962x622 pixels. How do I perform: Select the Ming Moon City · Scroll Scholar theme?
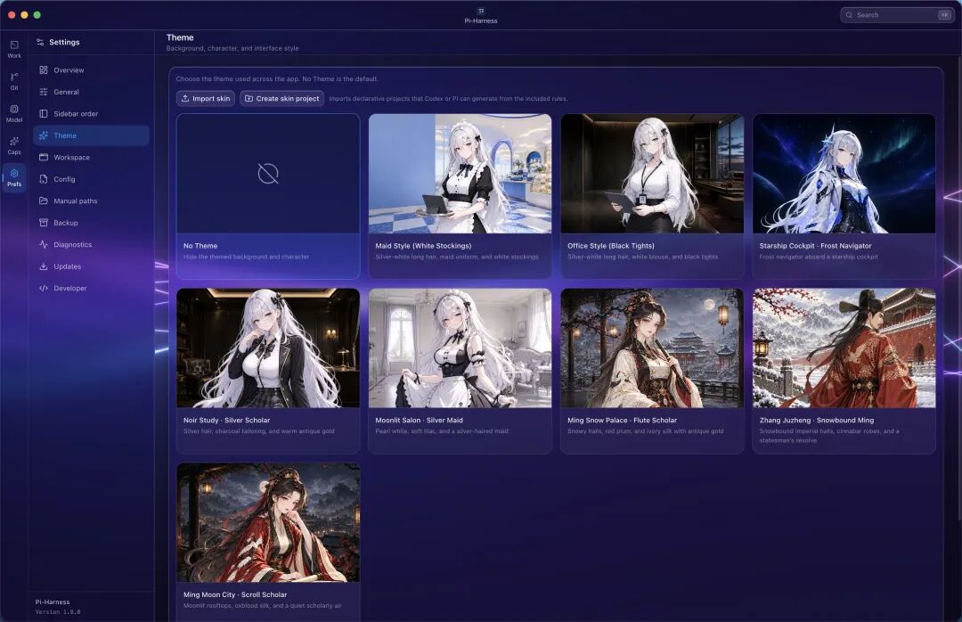coord(268,542)
